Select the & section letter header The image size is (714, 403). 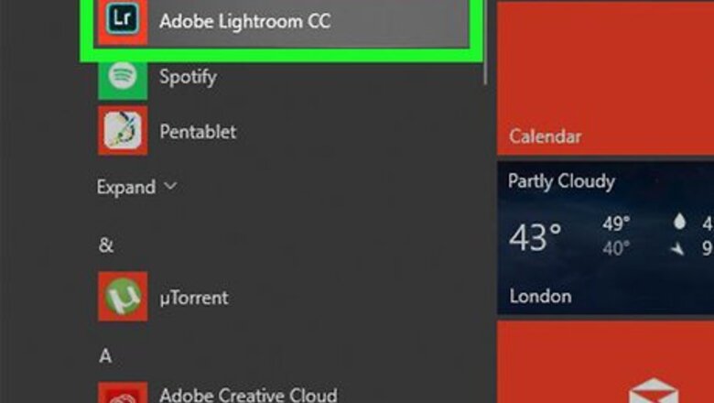click(105, 245)
